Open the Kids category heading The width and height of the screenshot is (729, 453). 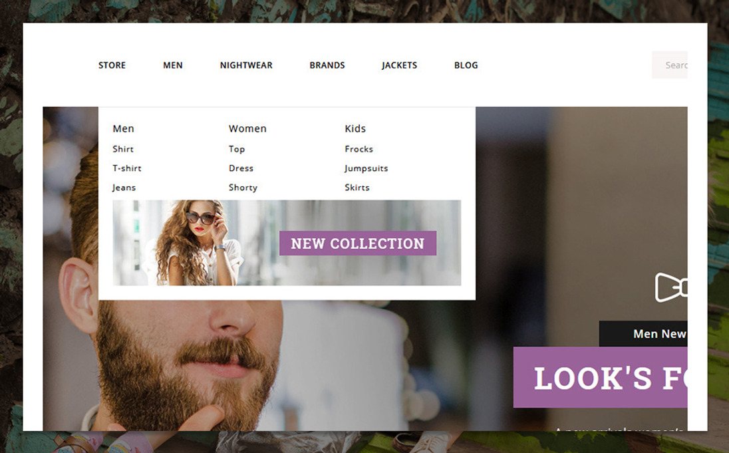coord(355,128)
